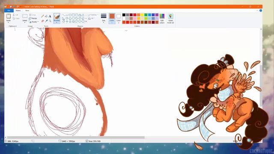This screenshot has width=274, height=154.
Task: Click the Select rectangle icon
Action: (25, 16)
